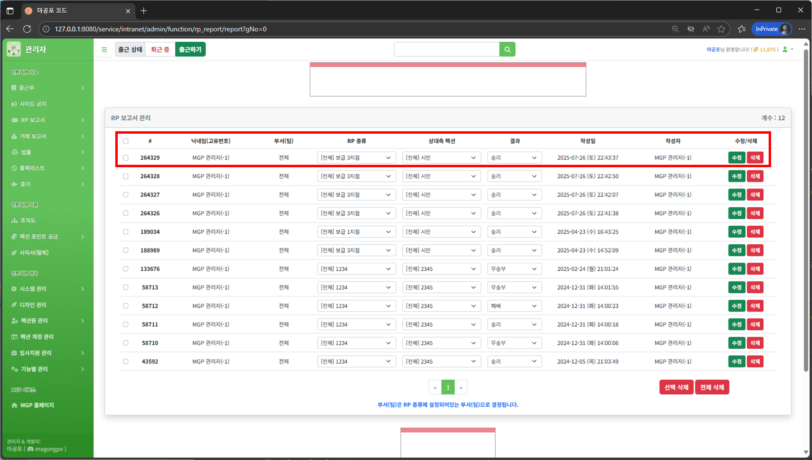Click 수정 for row 264329
The image size is (812, 460).
[737, 158]
